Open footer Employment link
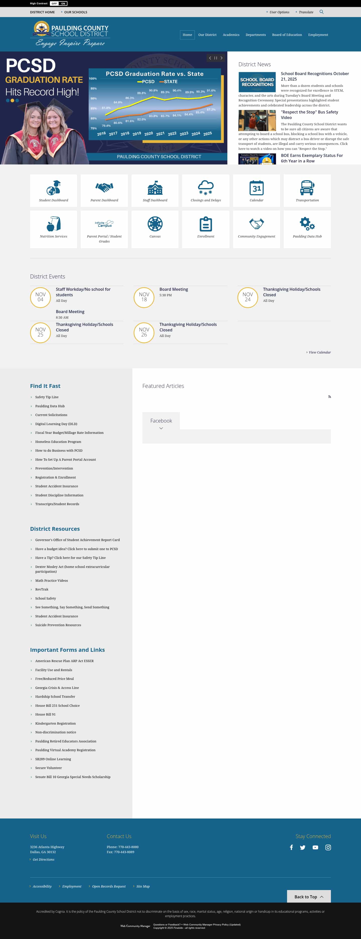The height and width of the screenshot is (939, 361). coord(72,886)
